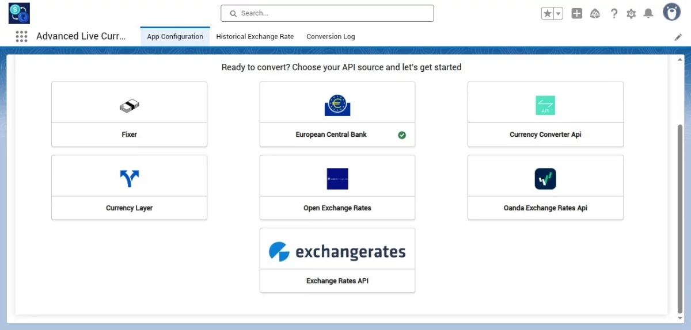Click the Advanced Live Curr... app name
Viewport: 691px width, 330px height.
tap(81, 36)
